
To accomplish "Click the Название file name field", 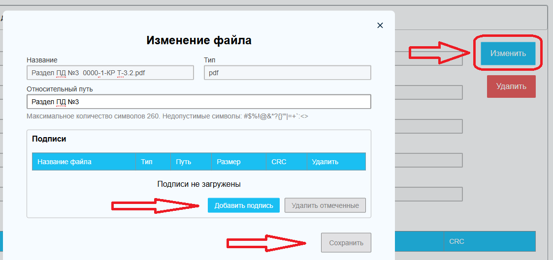I will tap(110, 73).
